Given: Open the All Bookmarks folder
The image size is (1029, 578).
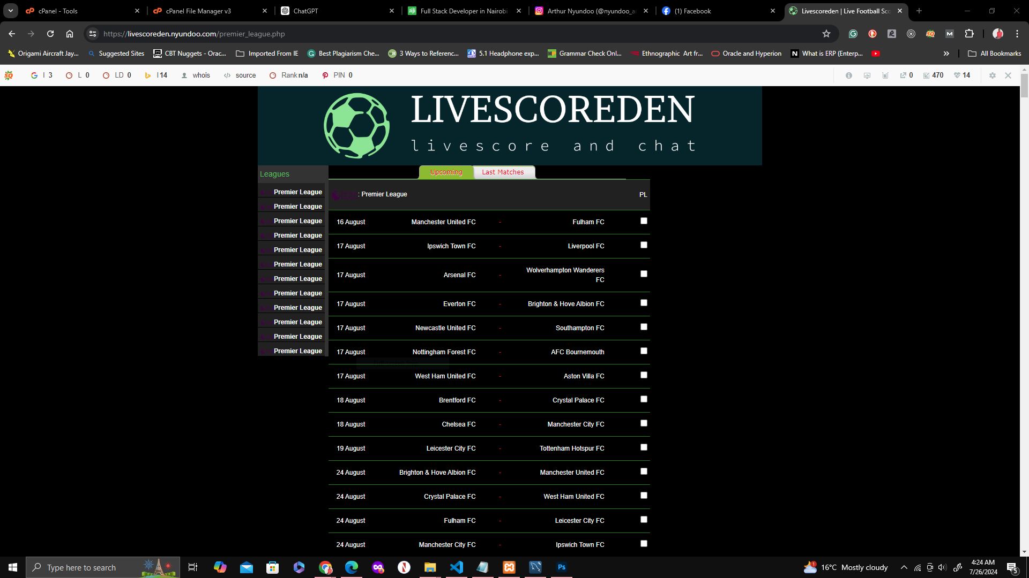Looking at the screenshot, I should point(995,54).
